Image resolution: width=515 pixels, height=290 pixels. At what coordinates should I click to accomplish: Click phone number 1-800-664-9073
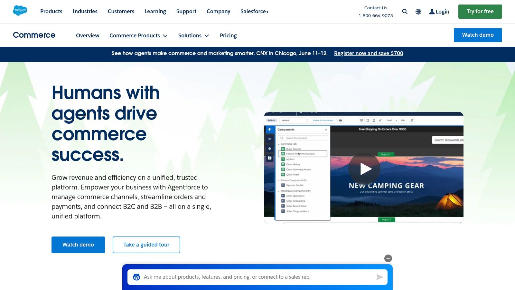tap(376, 15)
